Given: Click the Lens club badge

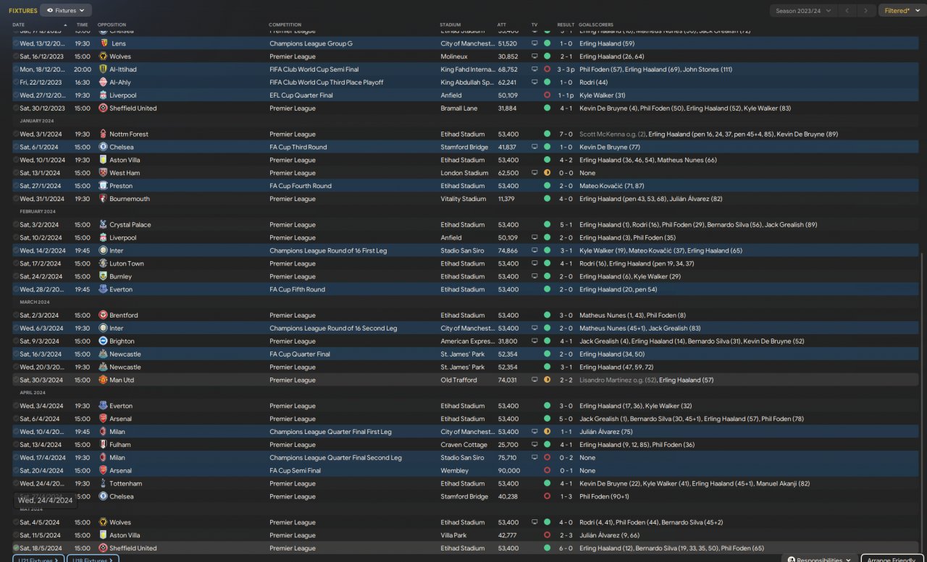Looking at the screenshot, I should (x=104, y=43).
